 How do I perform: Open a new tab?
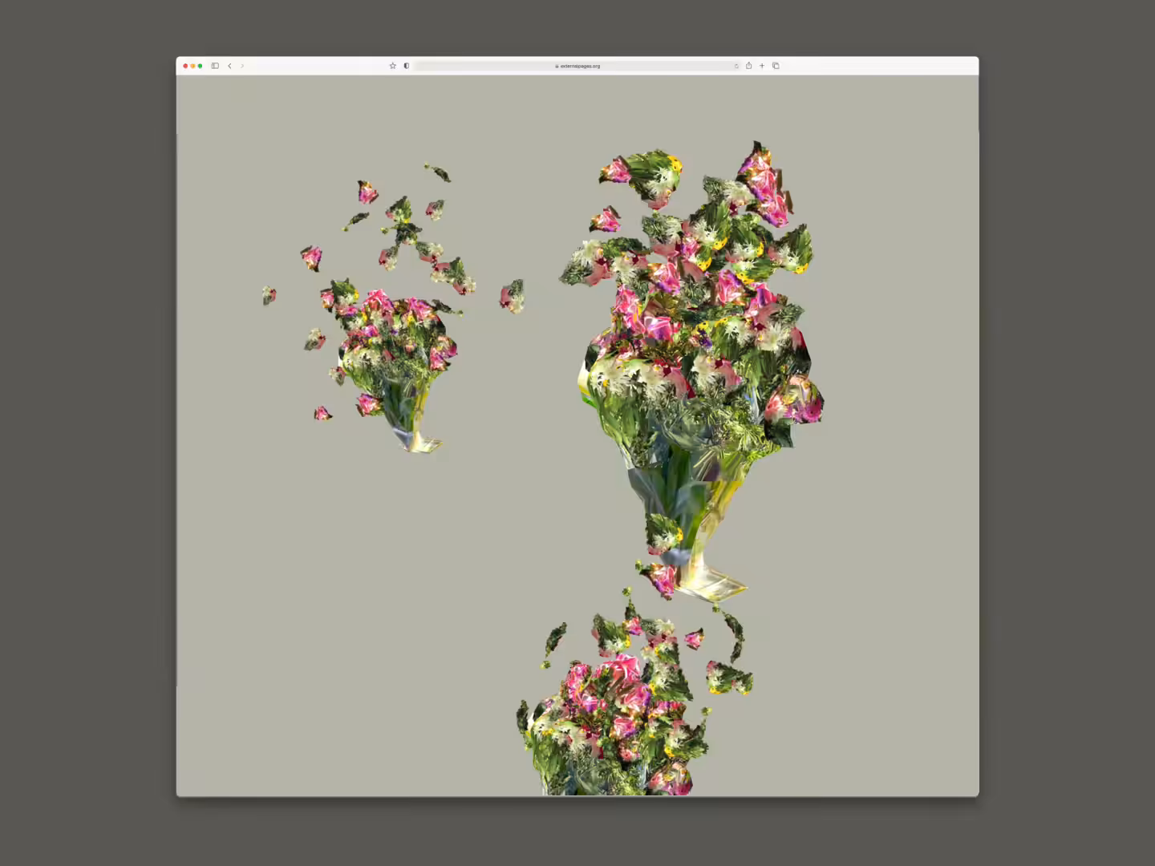click(x=762, y=66)
